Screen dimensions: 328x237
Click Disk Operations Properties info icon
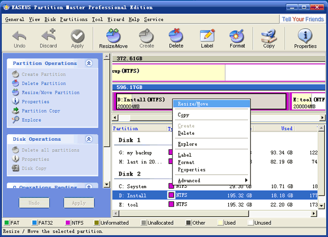point(16,159)
